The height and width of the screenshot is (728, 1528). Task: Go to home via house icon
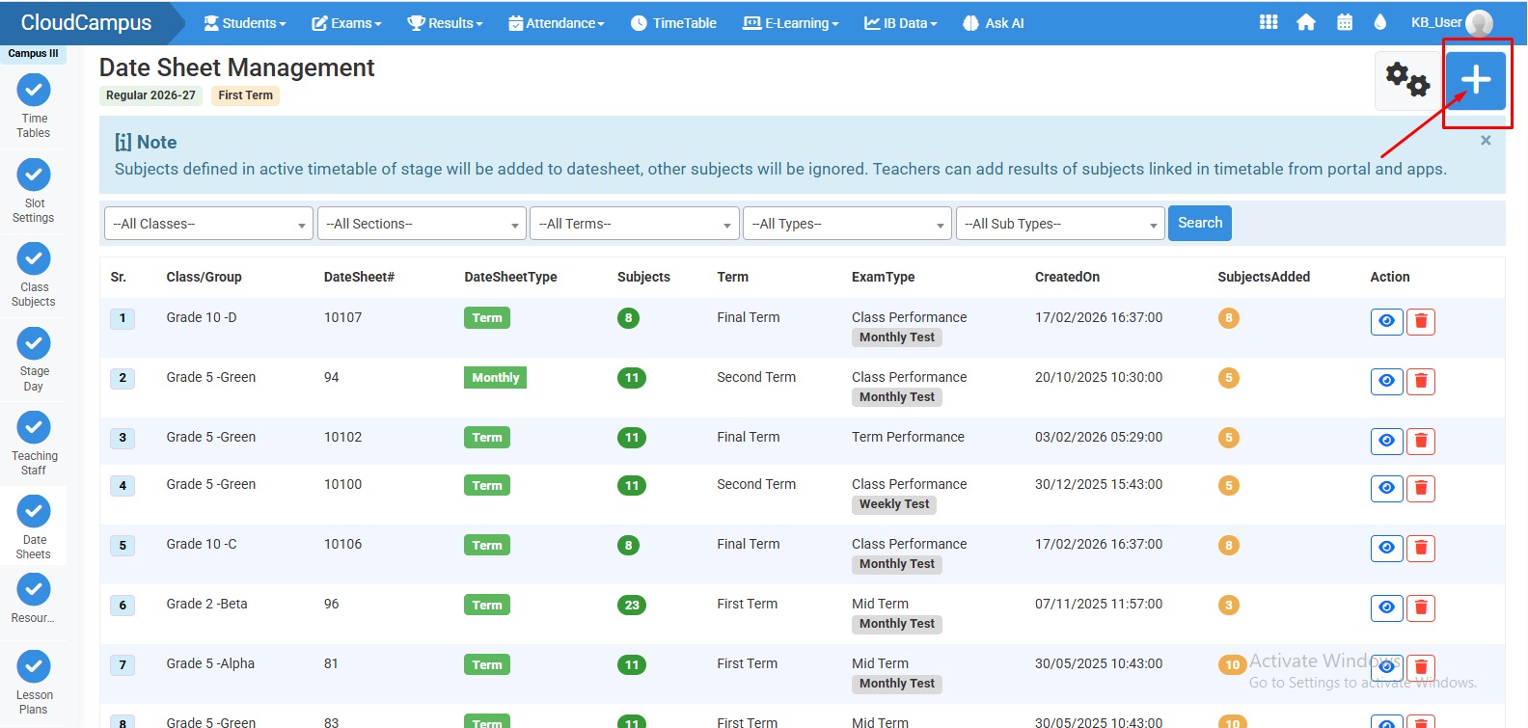click(1306, 22)
